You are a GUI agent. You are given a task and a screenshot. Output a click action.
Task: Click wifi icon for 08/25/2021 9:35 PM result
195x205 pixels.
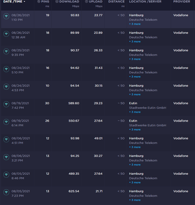(x=6, y=52)
